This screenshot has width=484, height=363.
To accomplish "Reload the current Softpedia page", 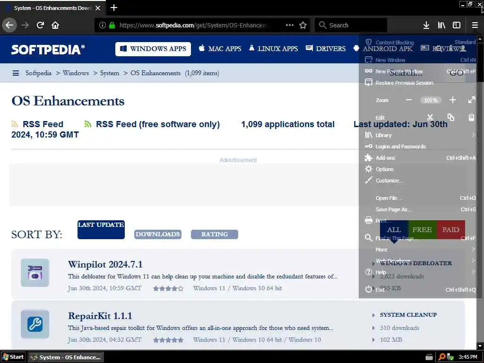I will point(41,25).
